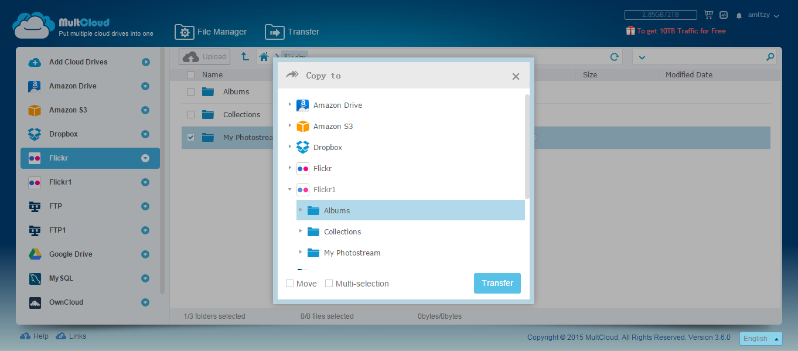Click the MySQL sidebar icon
The width and height of the screenshot is (798, 351).
(x=35, y=278)
